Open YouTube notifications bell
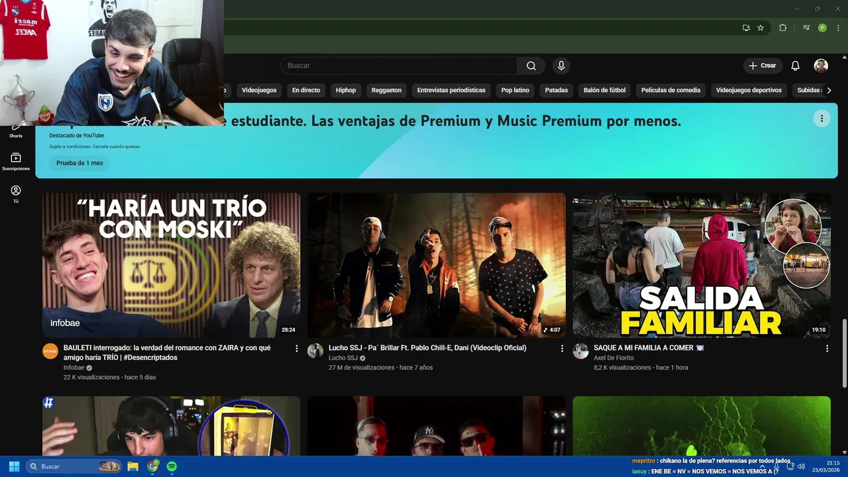Screen dimensions: 848x477 click(x=796, y=66)
